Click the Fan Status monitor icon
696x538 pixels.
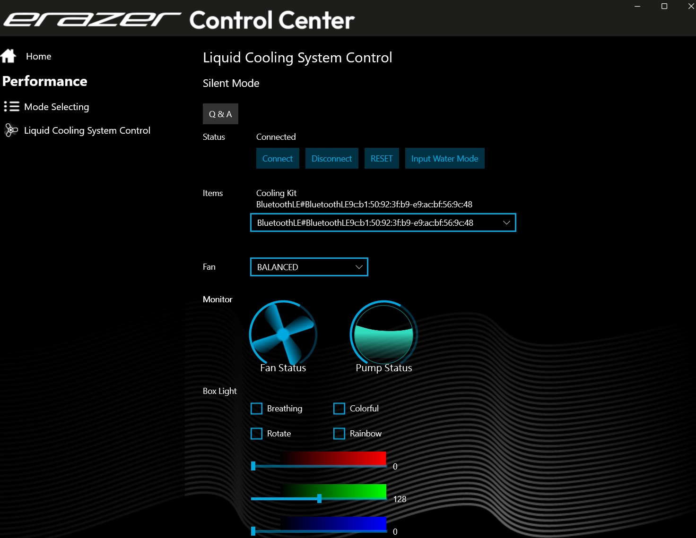coord(283,334)
